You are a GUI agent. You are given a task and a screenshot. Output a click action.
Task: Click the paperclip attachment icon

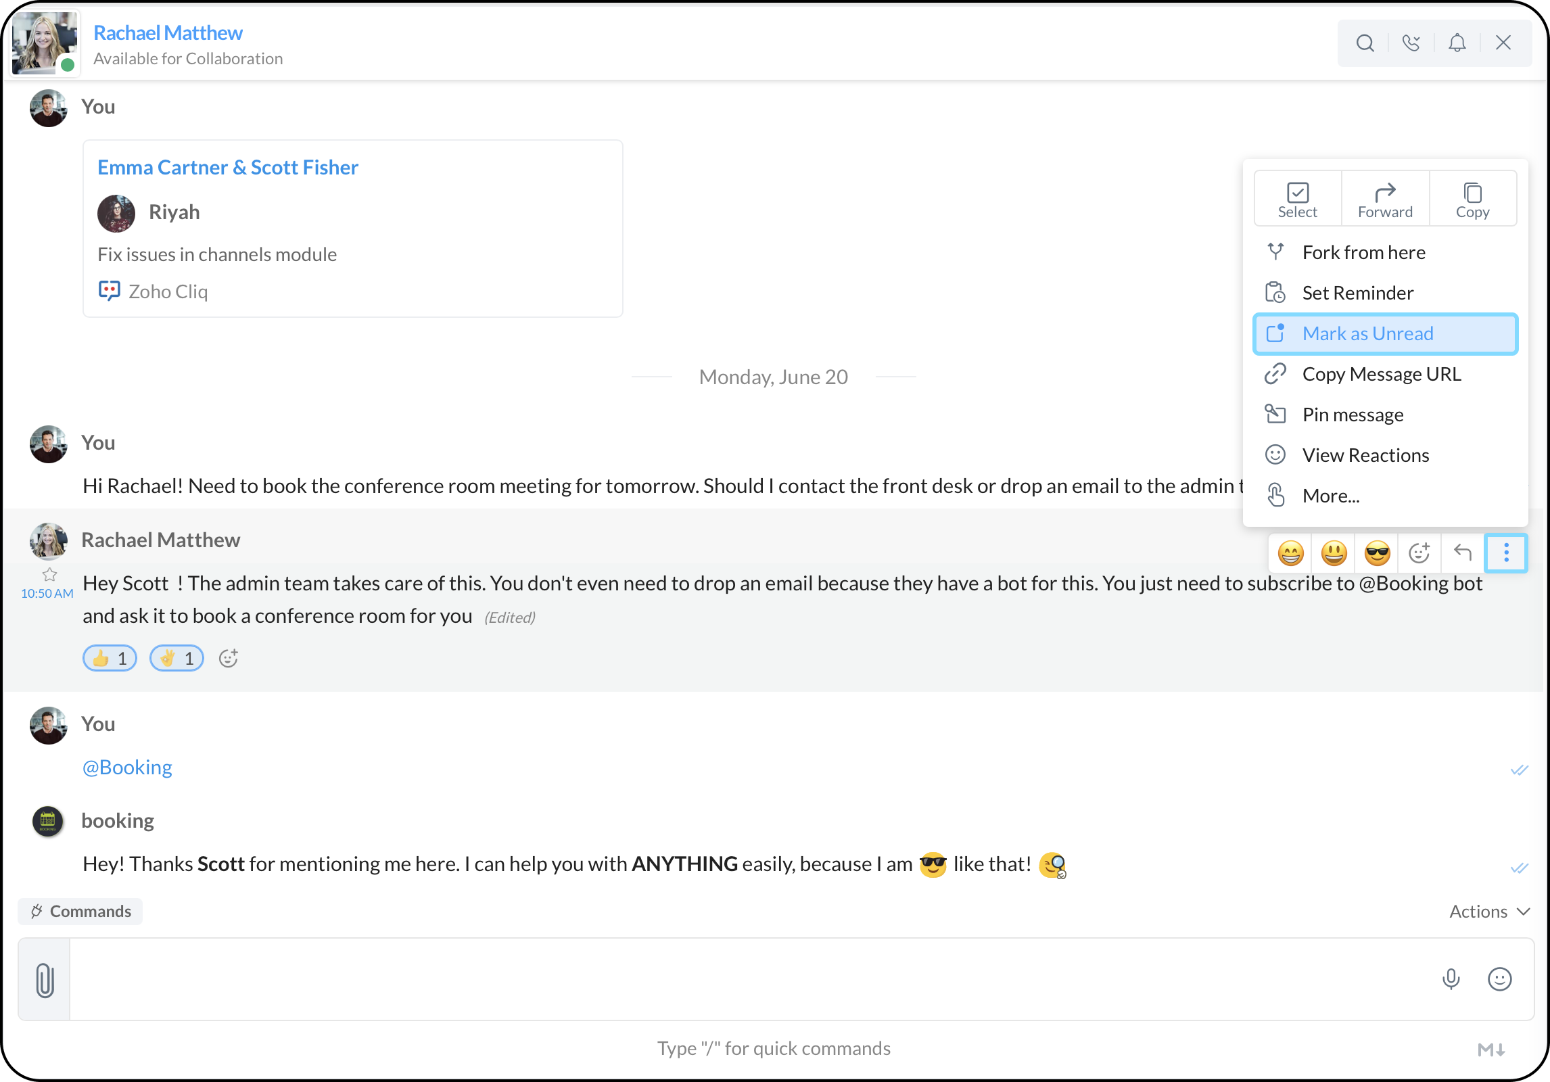(x=45, y=980)
